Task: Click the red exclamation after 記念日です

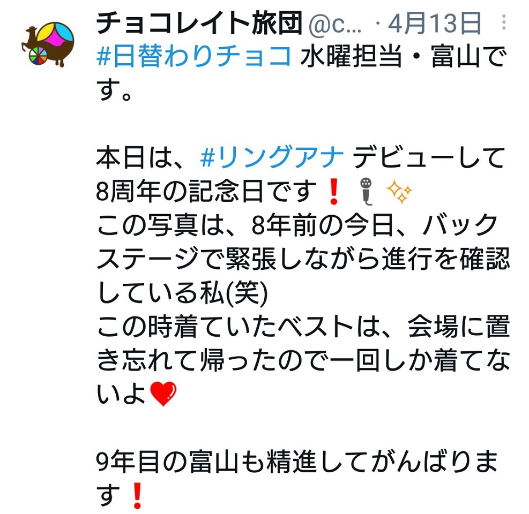Action: click(334, 192)
